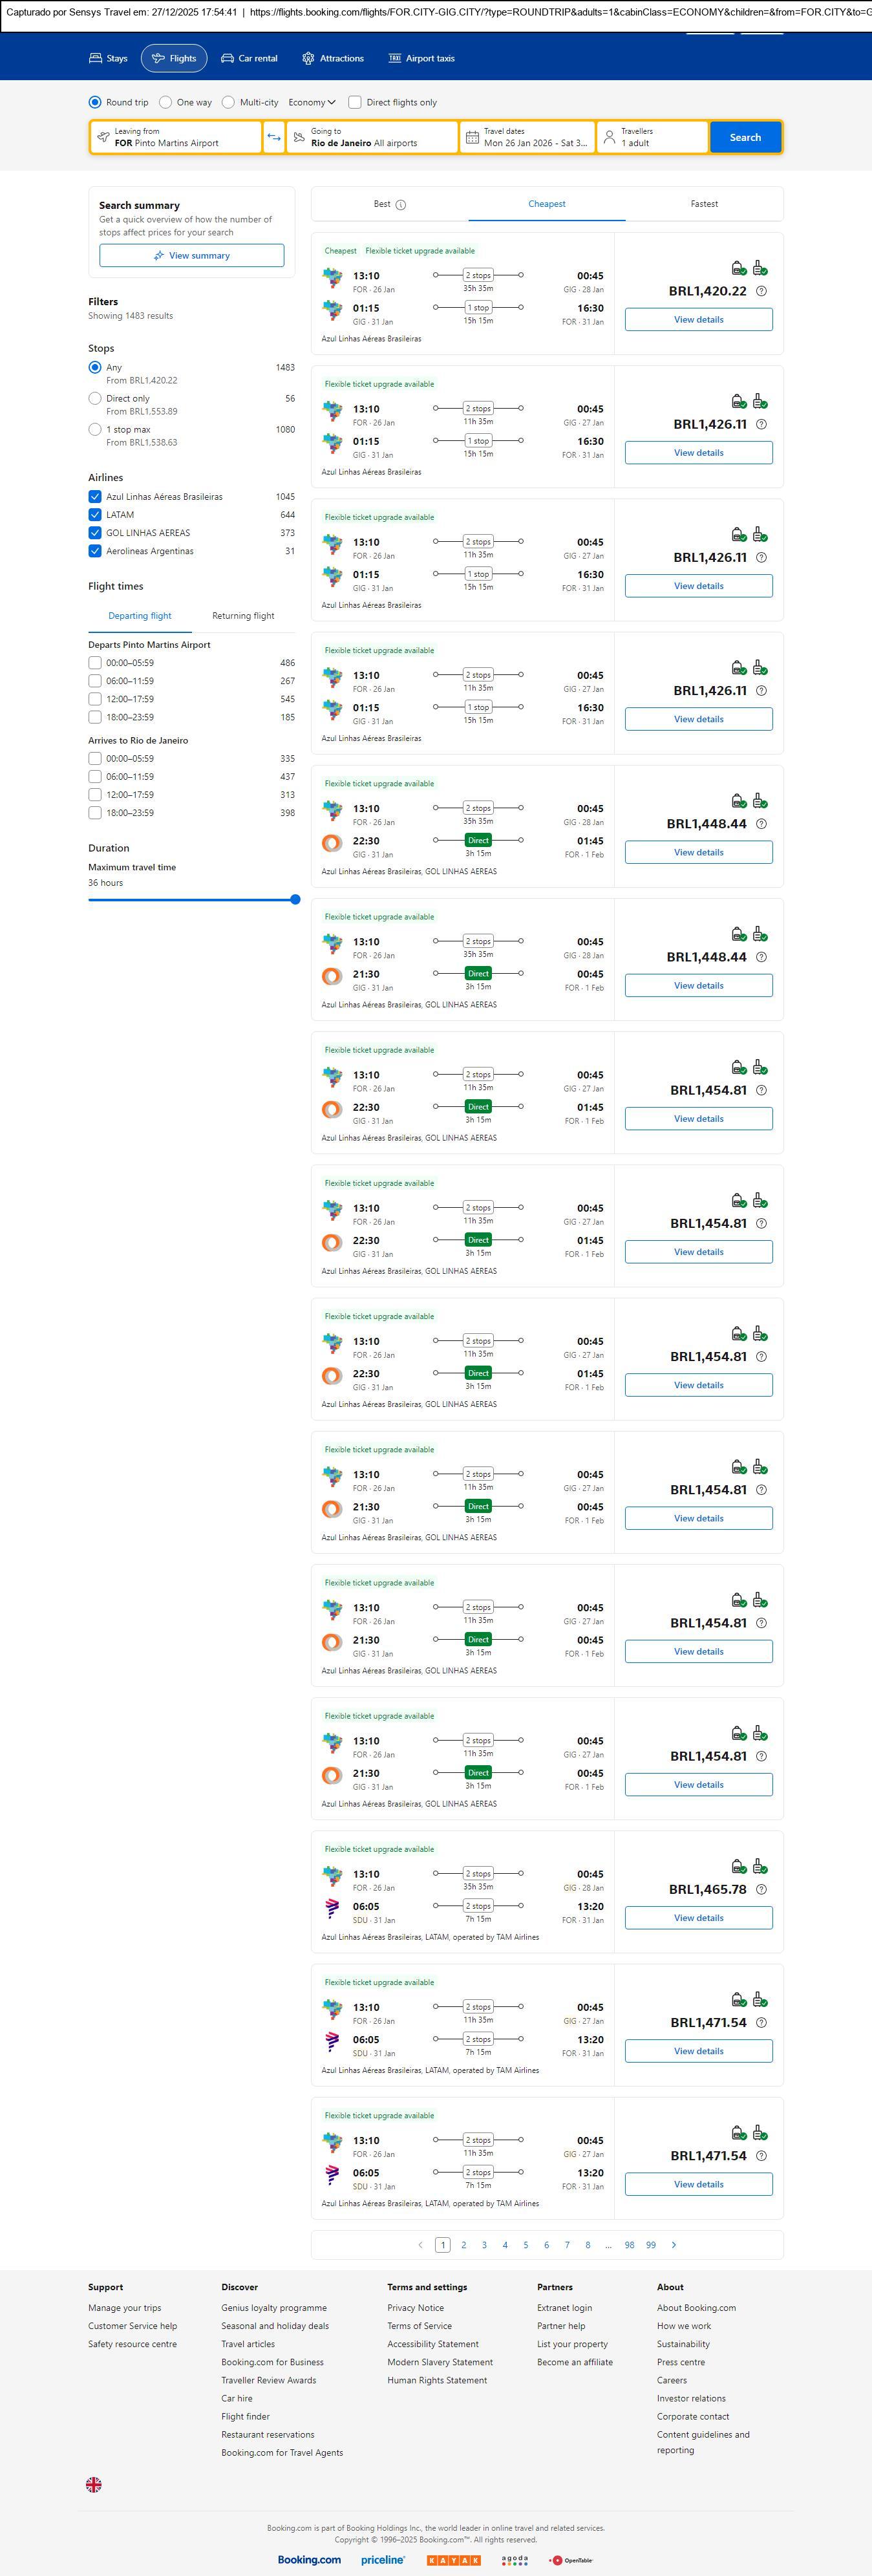The width and height of the screenshot is (872, 2576).
Task: Click the UK flag language icon in footer
Action: [x=94, y=2484]
